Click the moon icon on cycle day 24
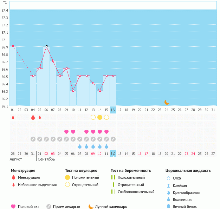 click(167, 102)
